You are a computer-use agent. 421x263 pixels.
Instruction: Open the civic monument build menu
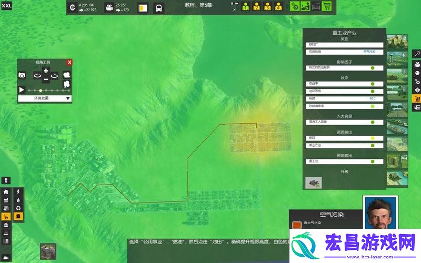(6, 225)
